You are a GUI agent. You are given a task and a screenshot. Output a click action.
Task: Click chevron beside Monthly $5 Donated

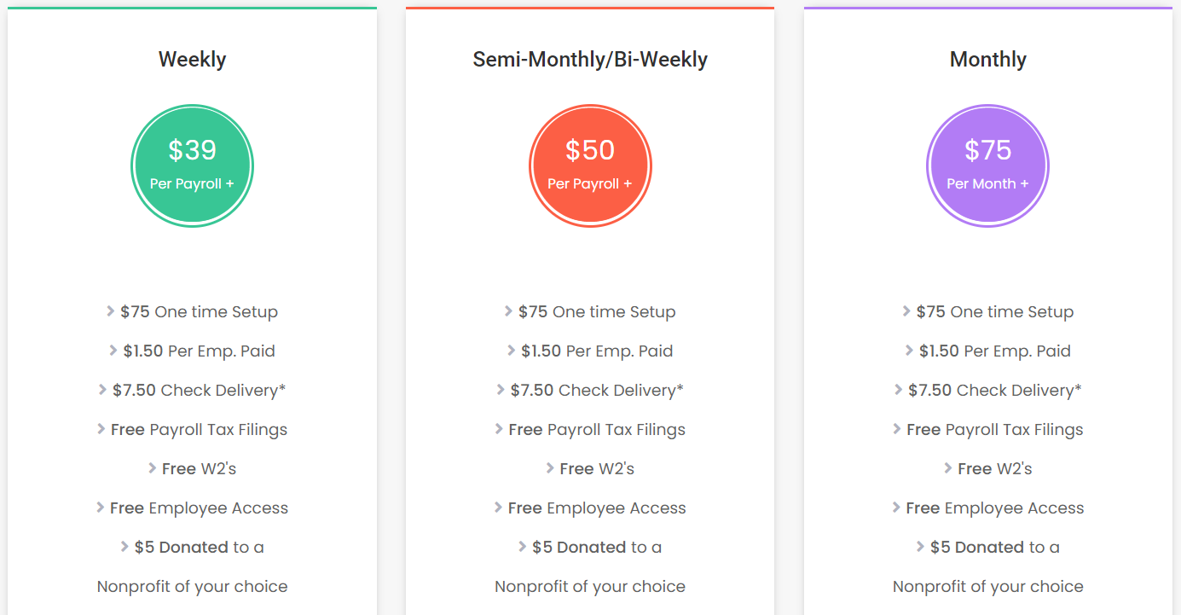click(x=921, y=547)
